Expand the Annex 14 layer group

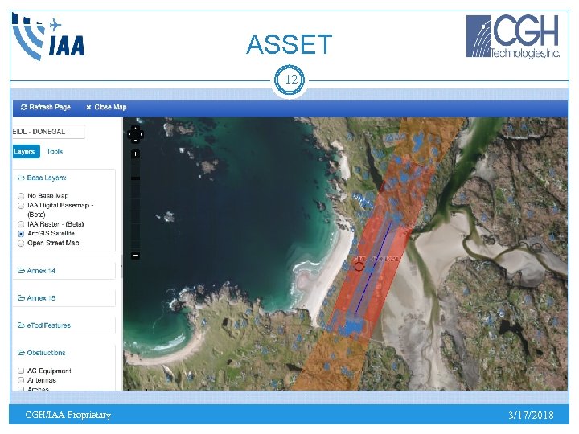[36, 271]
